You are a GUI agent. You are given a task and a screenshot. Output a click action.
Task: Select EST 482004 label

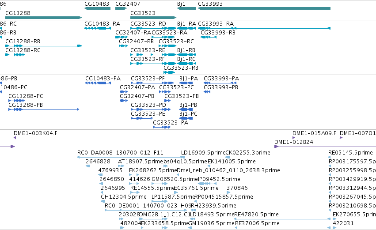tap(131, 224)
